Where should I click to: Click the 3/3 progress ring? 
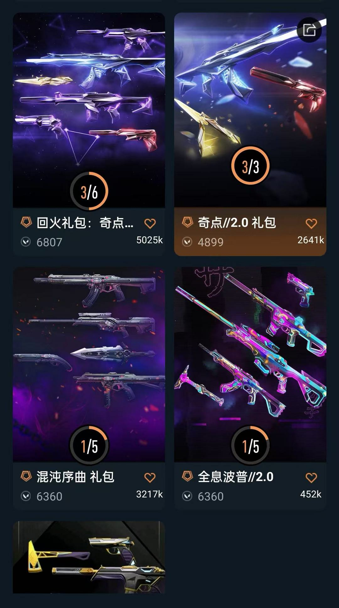[x=250, y=166]
